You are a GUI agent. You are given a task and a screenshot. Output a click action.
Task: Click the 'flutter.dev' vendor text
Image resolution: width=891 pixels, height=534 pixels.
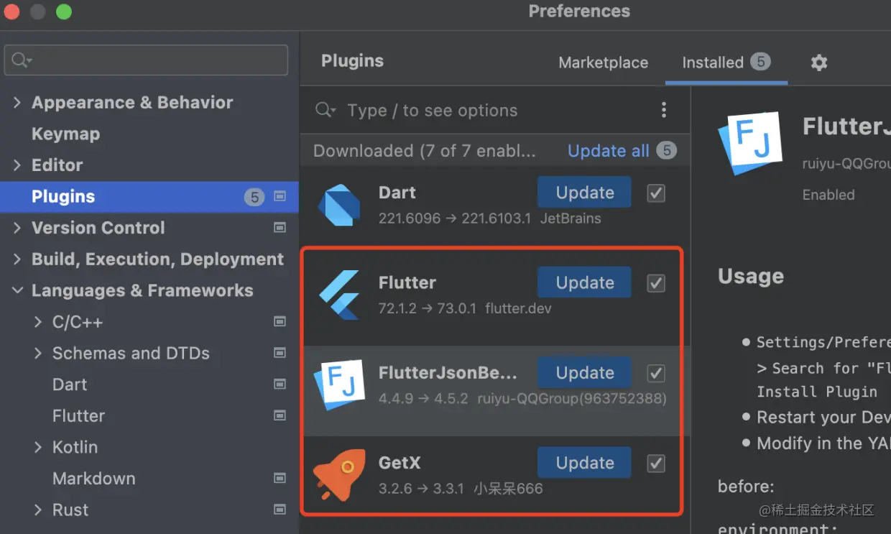pyautogui.click(x=518, y=309)
